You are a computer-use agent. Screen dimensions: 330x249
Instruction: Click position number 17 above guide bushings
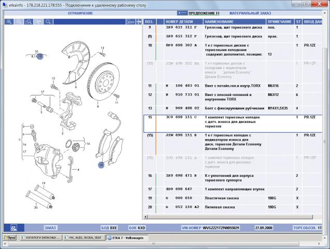pos(43,92)
